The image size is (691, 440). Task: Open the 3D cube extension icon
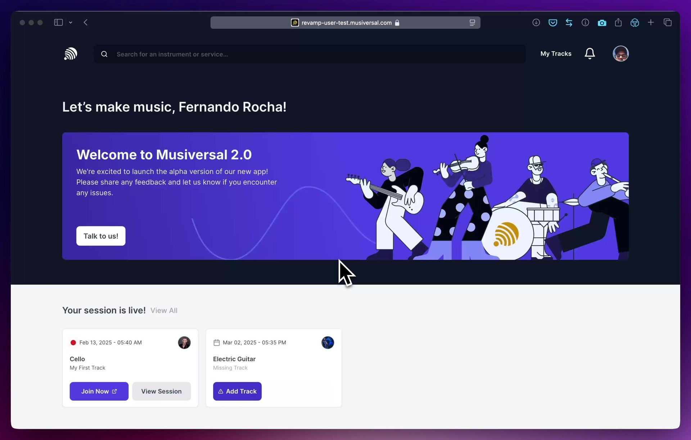634,23
